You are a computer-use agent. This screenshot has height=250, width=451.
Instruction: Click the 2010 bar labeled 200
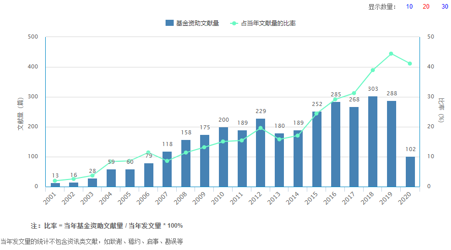tap(223, 157)
